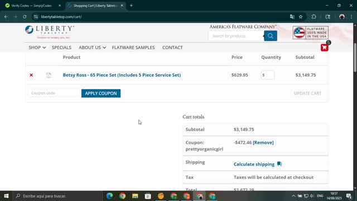Click the APPLY COUPON button
This screenshot has width=357, height=201.
101,93
